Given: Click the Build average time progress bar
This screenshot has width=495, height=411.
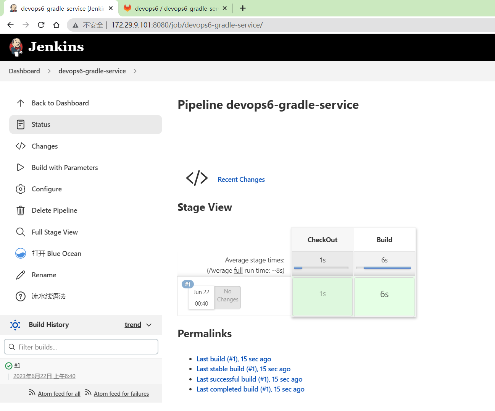Looking at the screenshot, I should [x=383, y=268].
